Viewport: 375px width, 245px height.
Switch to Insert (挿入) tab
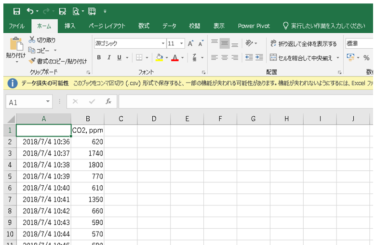tap(70, 26)
